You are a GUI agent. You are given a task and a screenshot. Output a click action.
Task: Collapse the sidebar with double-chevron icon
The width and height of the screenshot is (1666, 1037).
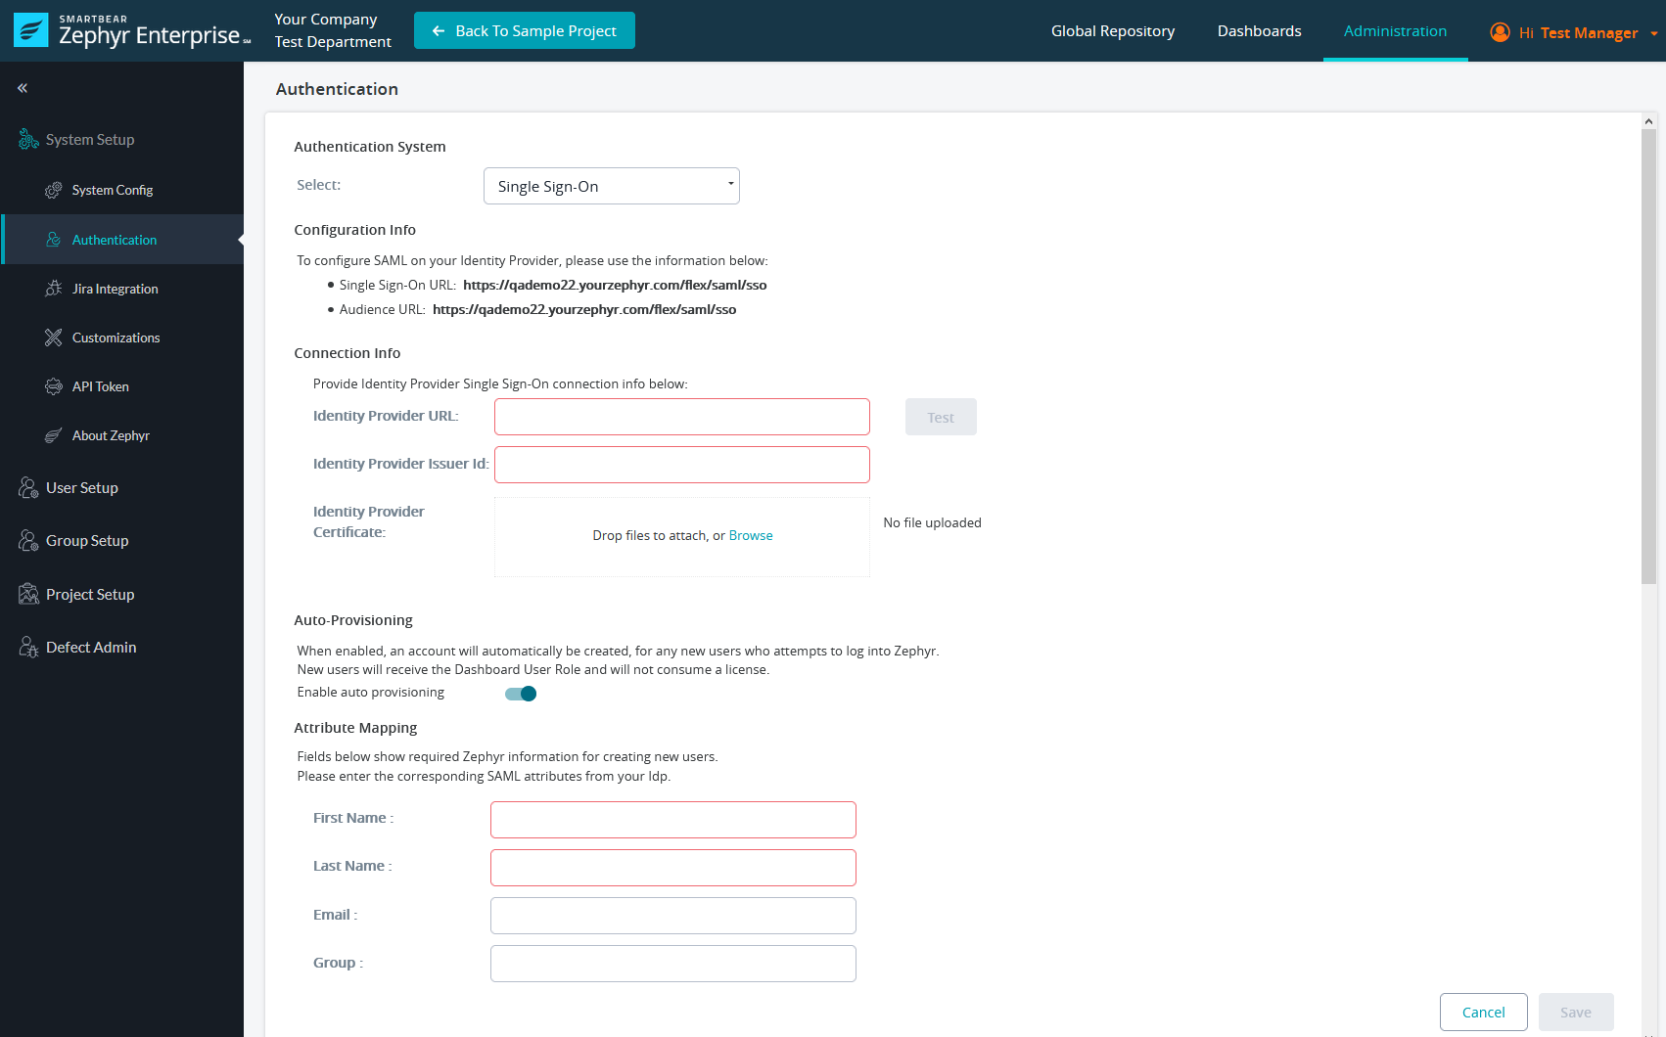click(23, 88)
